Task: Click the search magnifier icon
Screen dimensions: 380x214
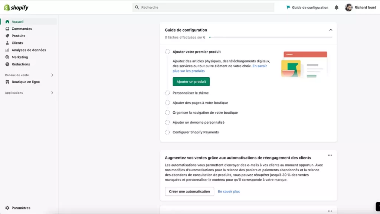Action: pyautogui.click(x=137, y=7)
